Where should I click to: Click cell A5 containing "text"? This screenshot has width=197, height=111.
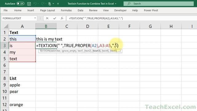click(x=22, y=59)
